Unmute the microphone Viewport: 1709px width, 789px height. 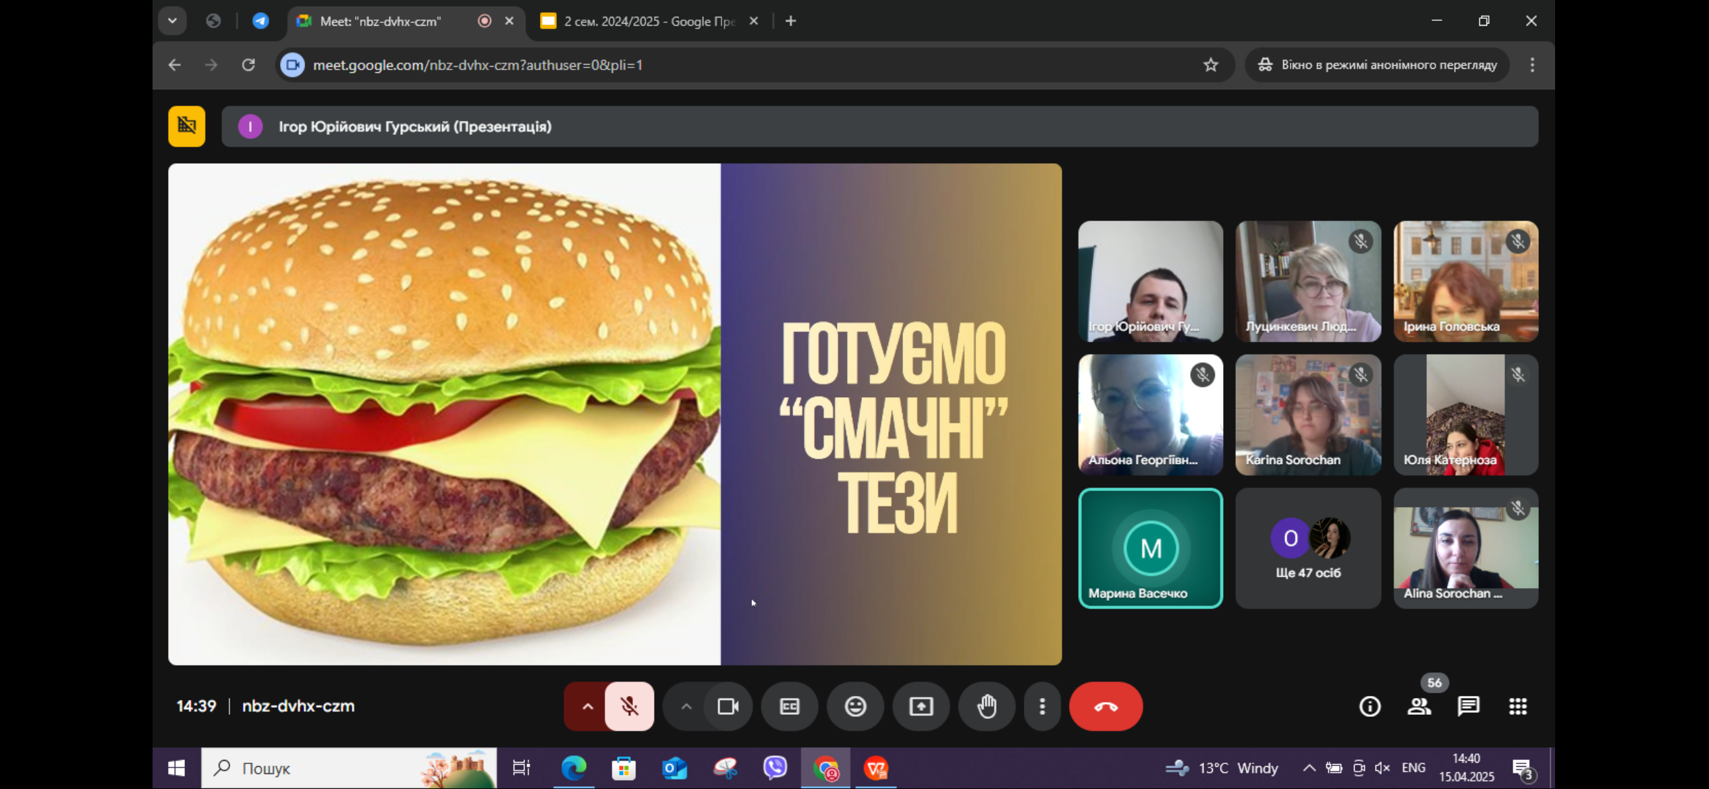tap(629, 706)
